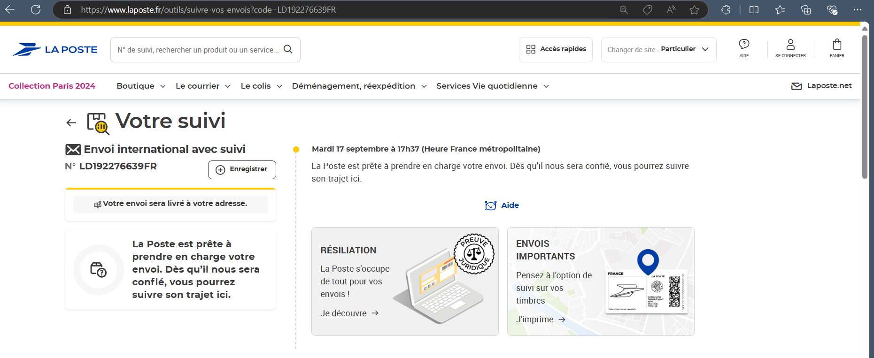The image size is (874, 358).
Task: Click the Accès rapides button
Action: click(556, 49)
